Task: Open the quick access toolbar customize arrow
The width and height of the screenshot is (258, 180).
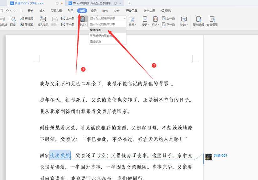Action: 21,11
